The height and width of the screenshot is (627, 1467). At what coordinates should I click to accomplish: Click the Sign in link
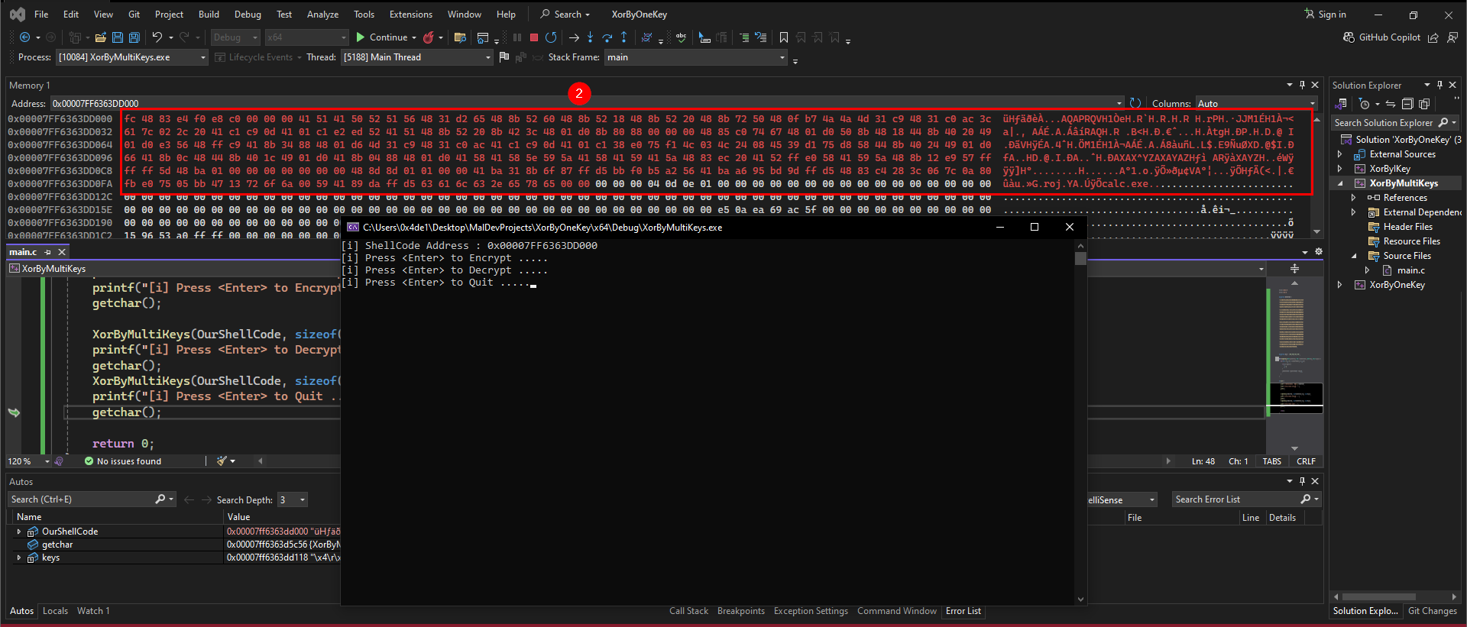coord(1326,15)
